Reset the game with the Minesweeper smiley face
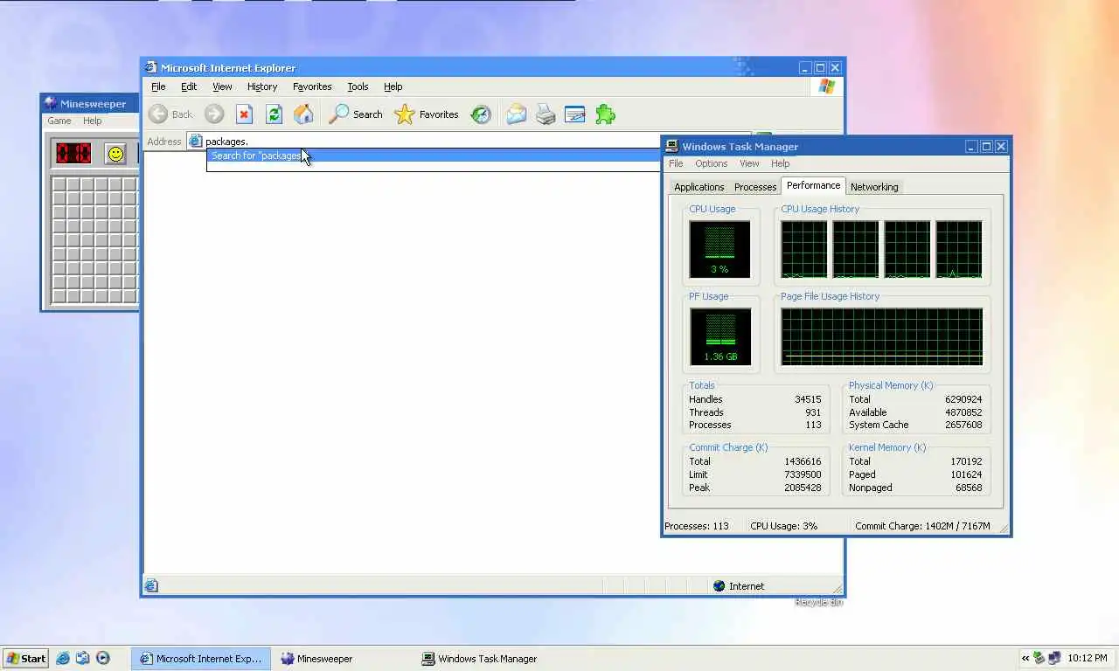Image resolution: width=1119 pixels, height=671 pixels. pos(115,154)
